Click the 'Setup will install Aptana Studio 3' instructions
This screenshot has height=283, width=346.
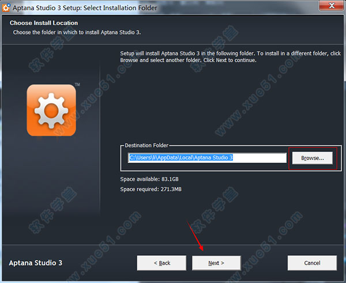(230, 56)
